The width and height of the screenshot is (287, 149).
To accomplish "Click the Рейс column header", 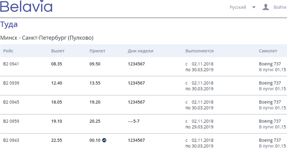I will pyautogui.click(x=9, y=51).
